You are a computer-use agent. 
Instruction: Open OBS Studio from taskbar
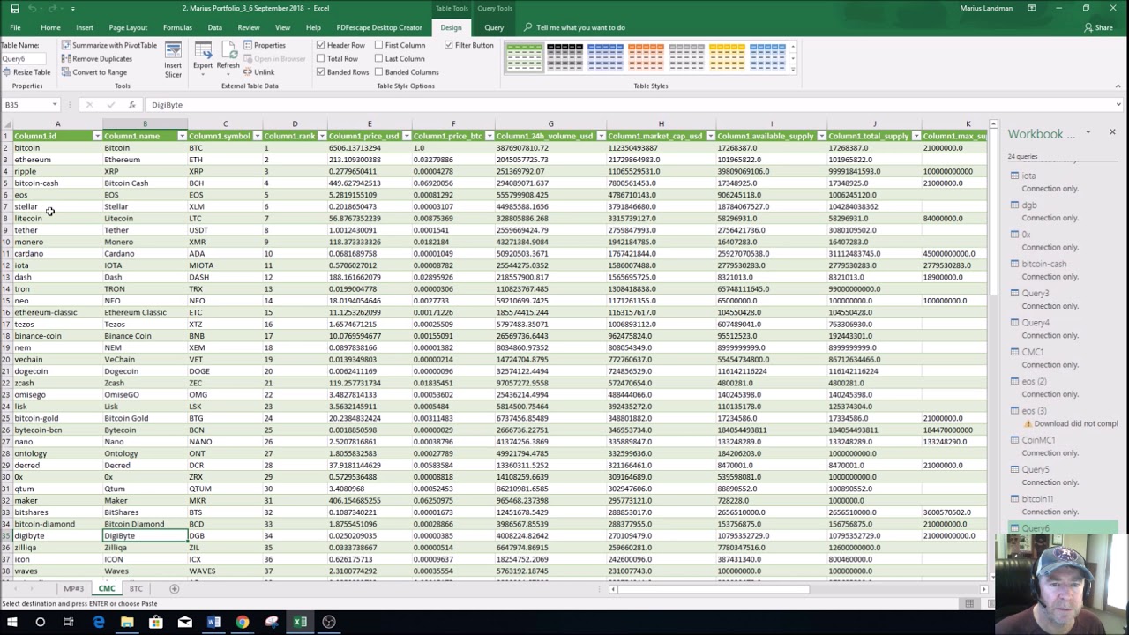coord(329,622)
